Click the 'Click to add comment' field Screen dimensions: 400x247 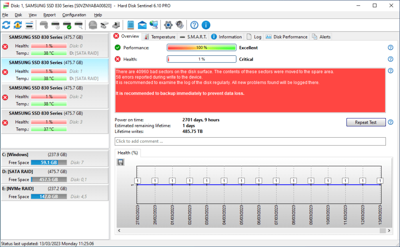click(250, 141)
